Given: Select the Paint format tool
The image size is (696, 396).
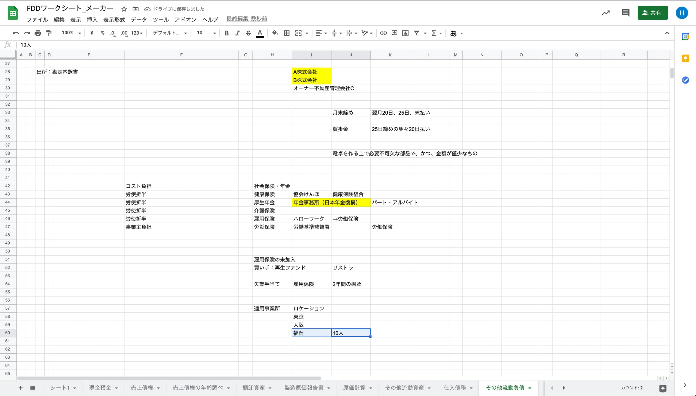Looking at the screenshot, I should coord(49,33).
